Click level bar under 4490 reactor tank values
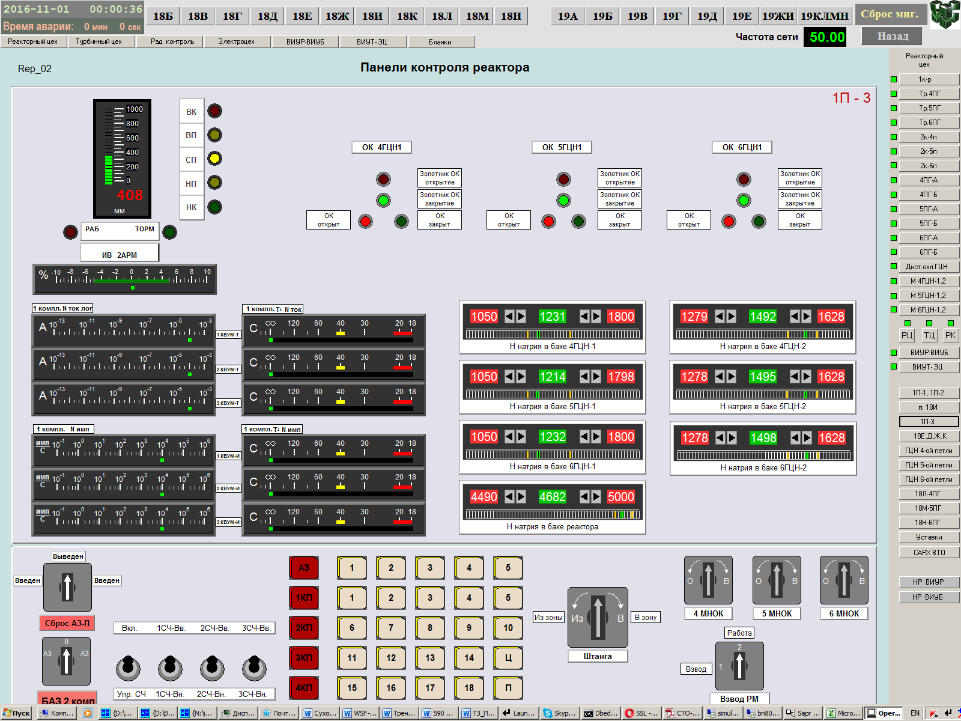Image resolution: width=961 pixels, height=721 pixels. [x=553, y=514]
